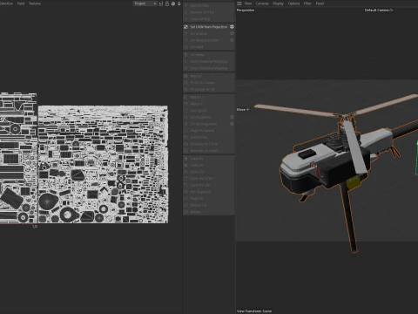Click the Max UV icon
Screen dimensions: 418x314
(186, 76)
